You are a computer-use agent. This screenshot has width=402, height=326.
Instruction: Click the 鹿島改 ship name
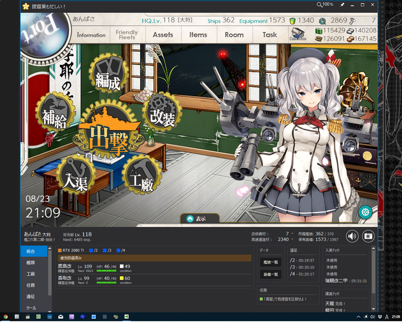click(x=64, y=266)
